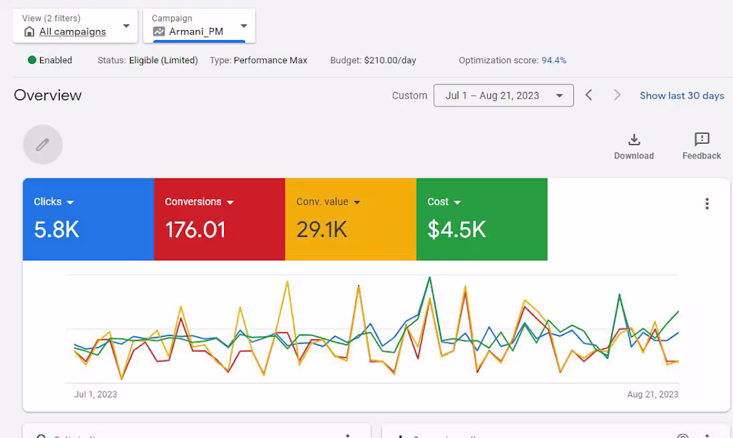This screenshot has height=438, width=733.
Task: Open the All campaigns view dropdown
Action: (x=126, y=27)
